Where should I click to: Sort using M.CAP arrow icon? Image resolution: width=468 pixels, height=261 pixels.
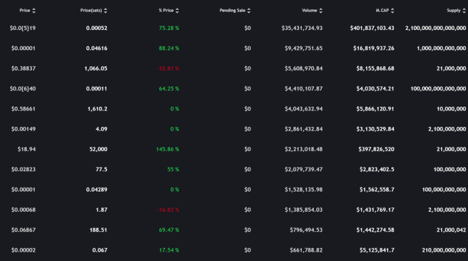pos(392,11)
